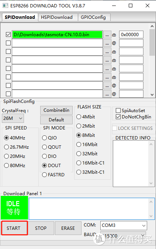Click the green IDLE status indicator
This screenshot has height=249, width=156.
pyautogui.click(x=14, y=208)
